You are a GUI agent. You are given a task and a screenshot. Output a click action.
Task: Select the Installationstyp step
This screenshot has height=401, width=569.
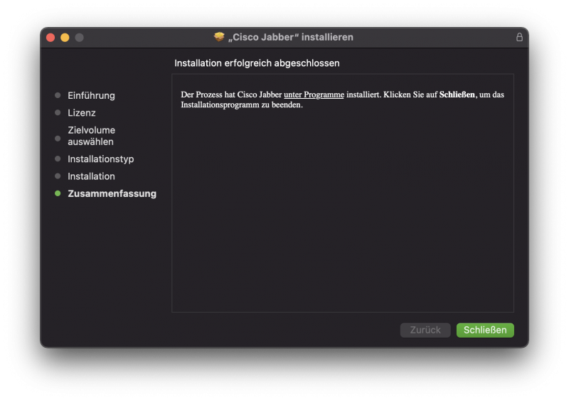pyautogui.click(x=100, y=159)
